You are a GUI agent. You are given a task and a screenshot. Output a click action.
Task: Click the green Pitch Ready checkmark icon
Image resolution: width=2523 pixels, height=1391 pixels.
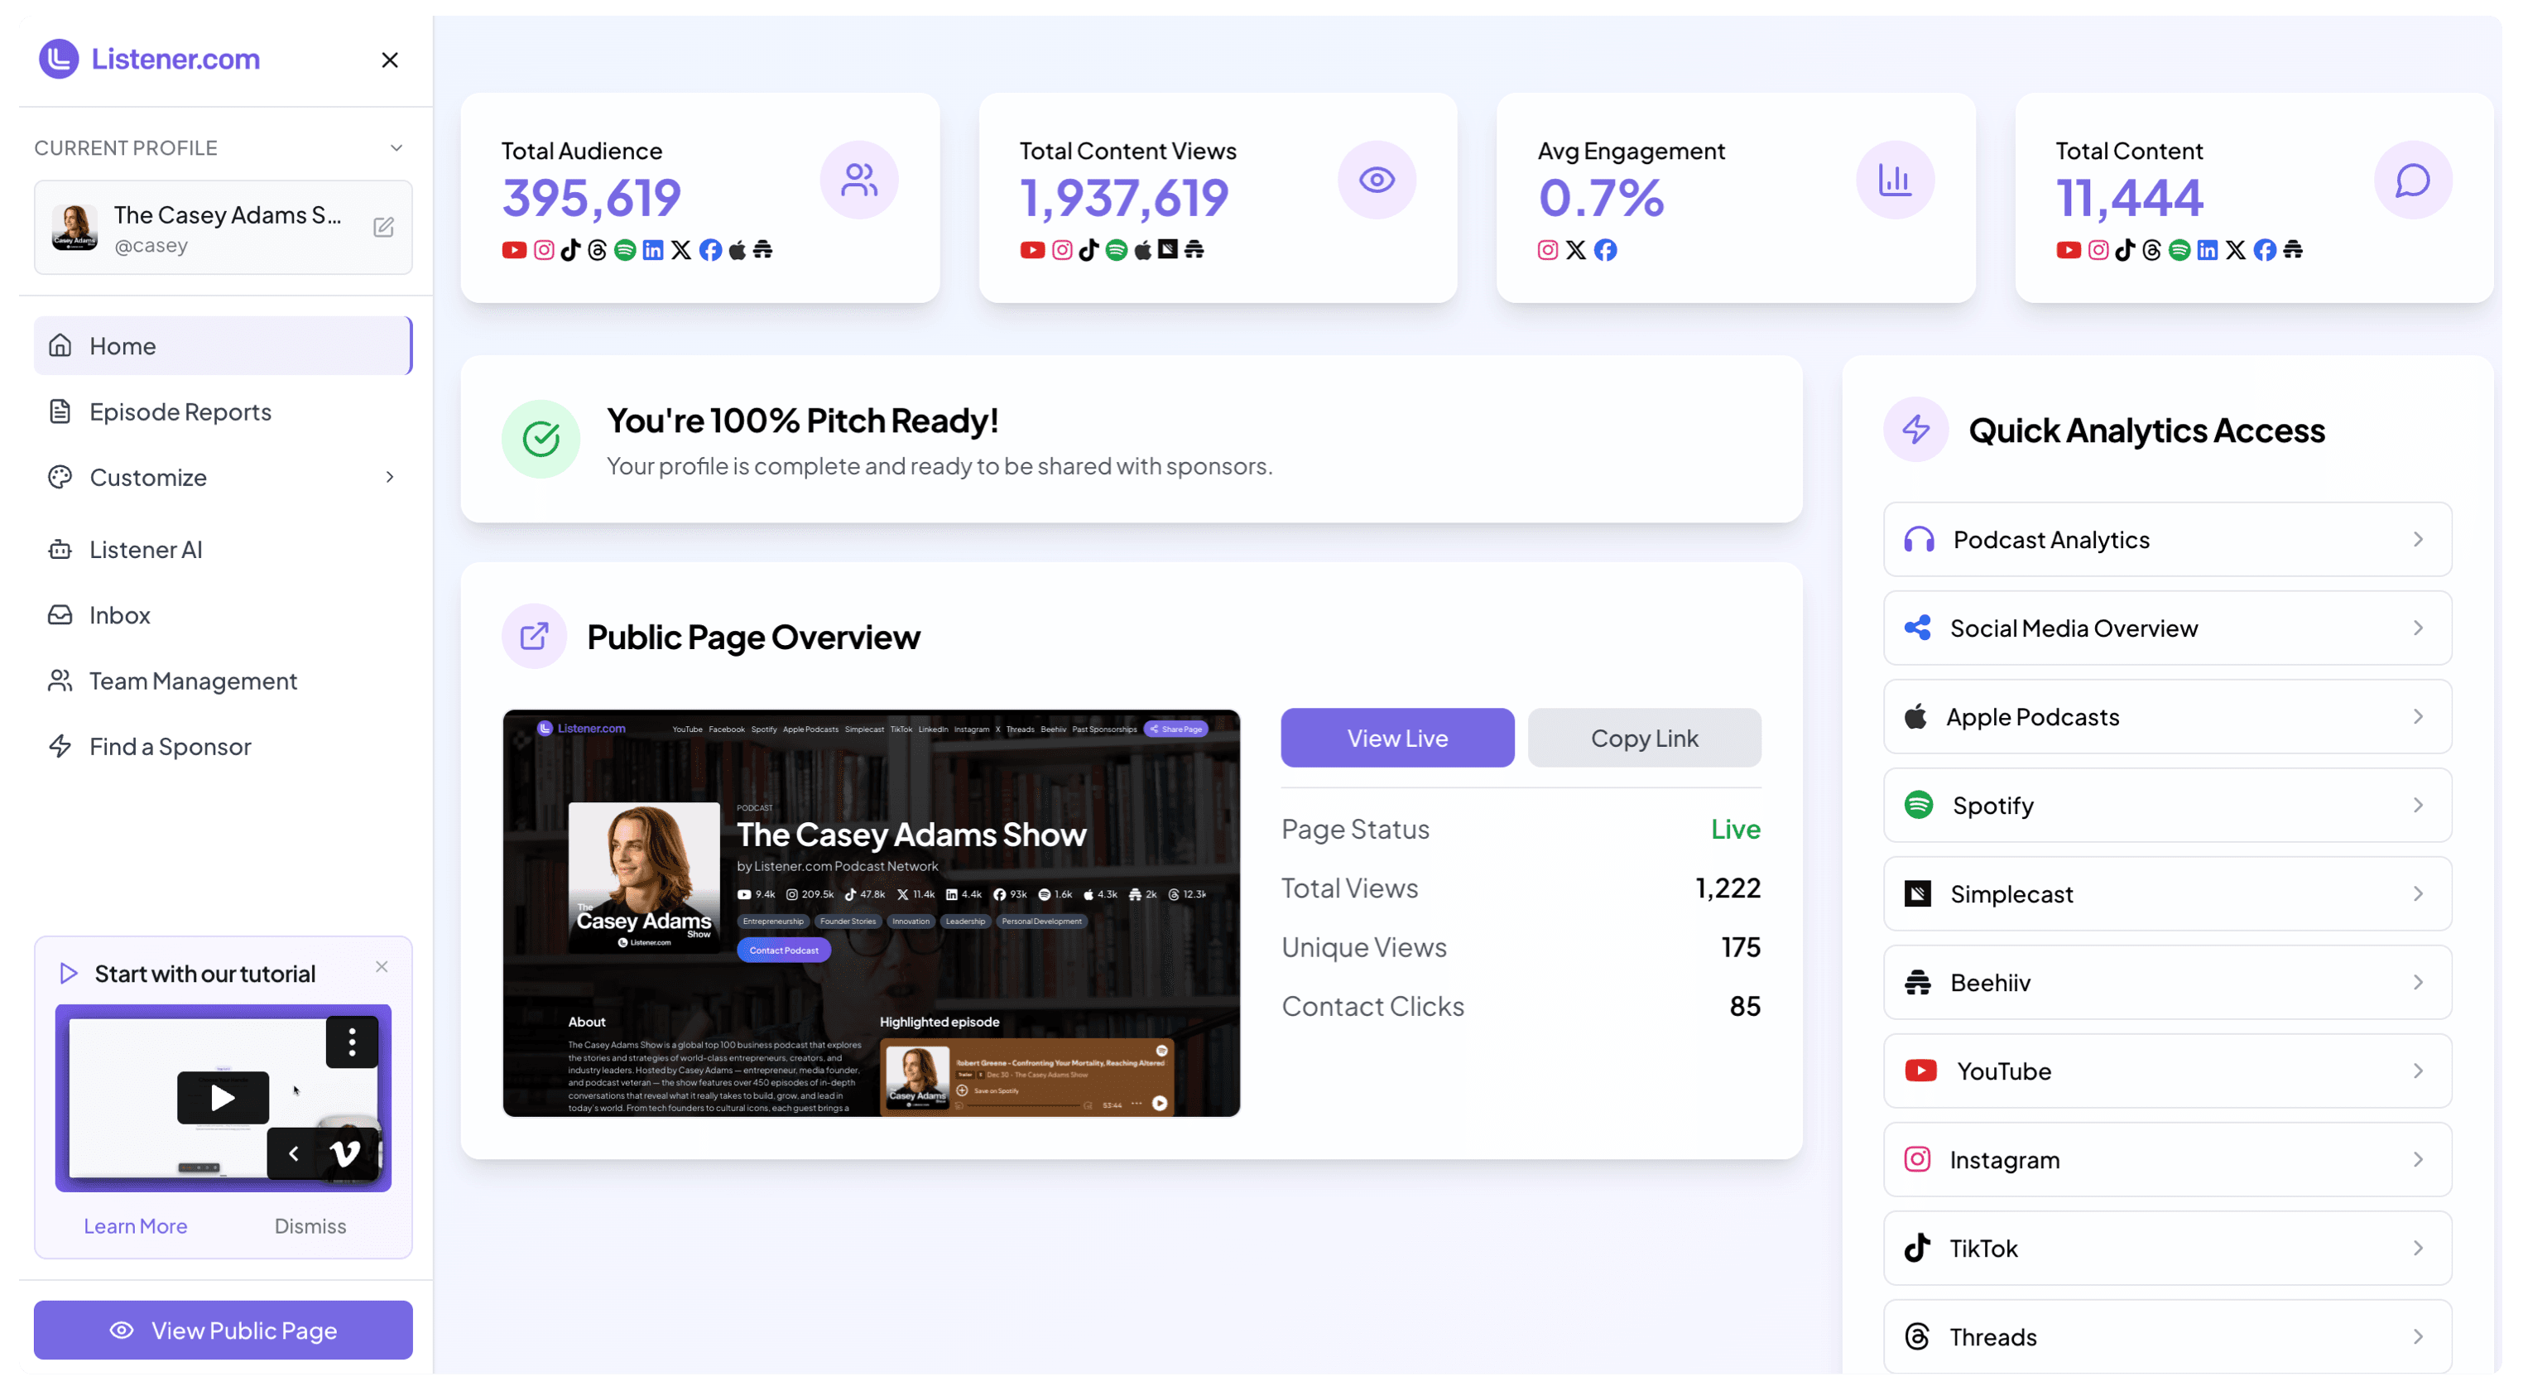(541, 439)
